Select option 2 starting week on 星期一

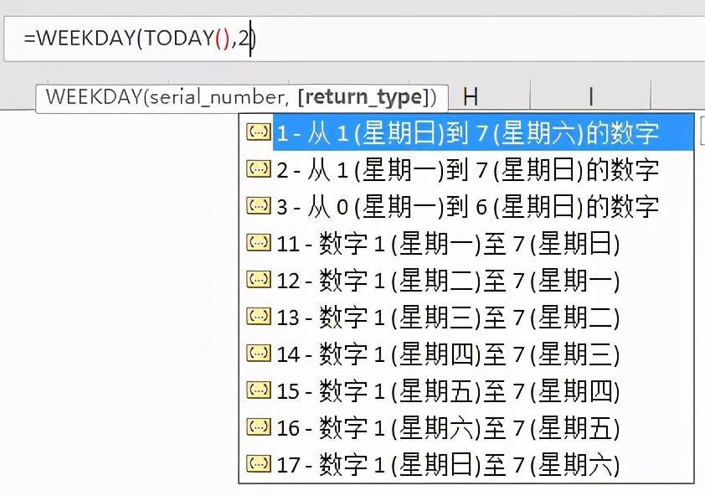point(461,170)
